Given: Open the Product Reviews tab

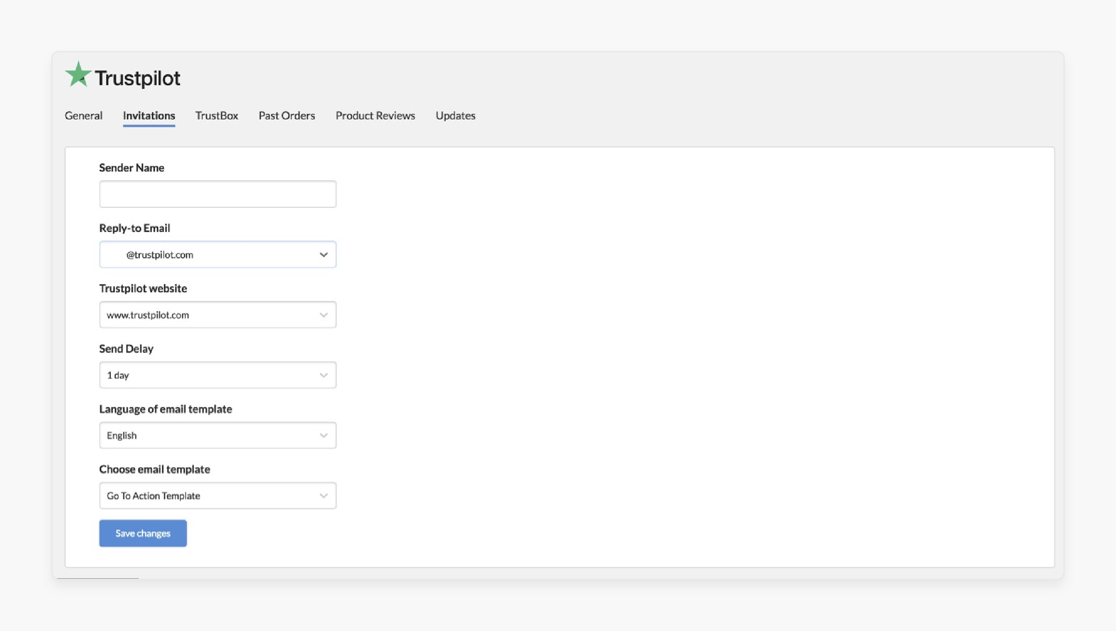Looking at the screenshot, I should pyautogui.click(x=375, y=115).
